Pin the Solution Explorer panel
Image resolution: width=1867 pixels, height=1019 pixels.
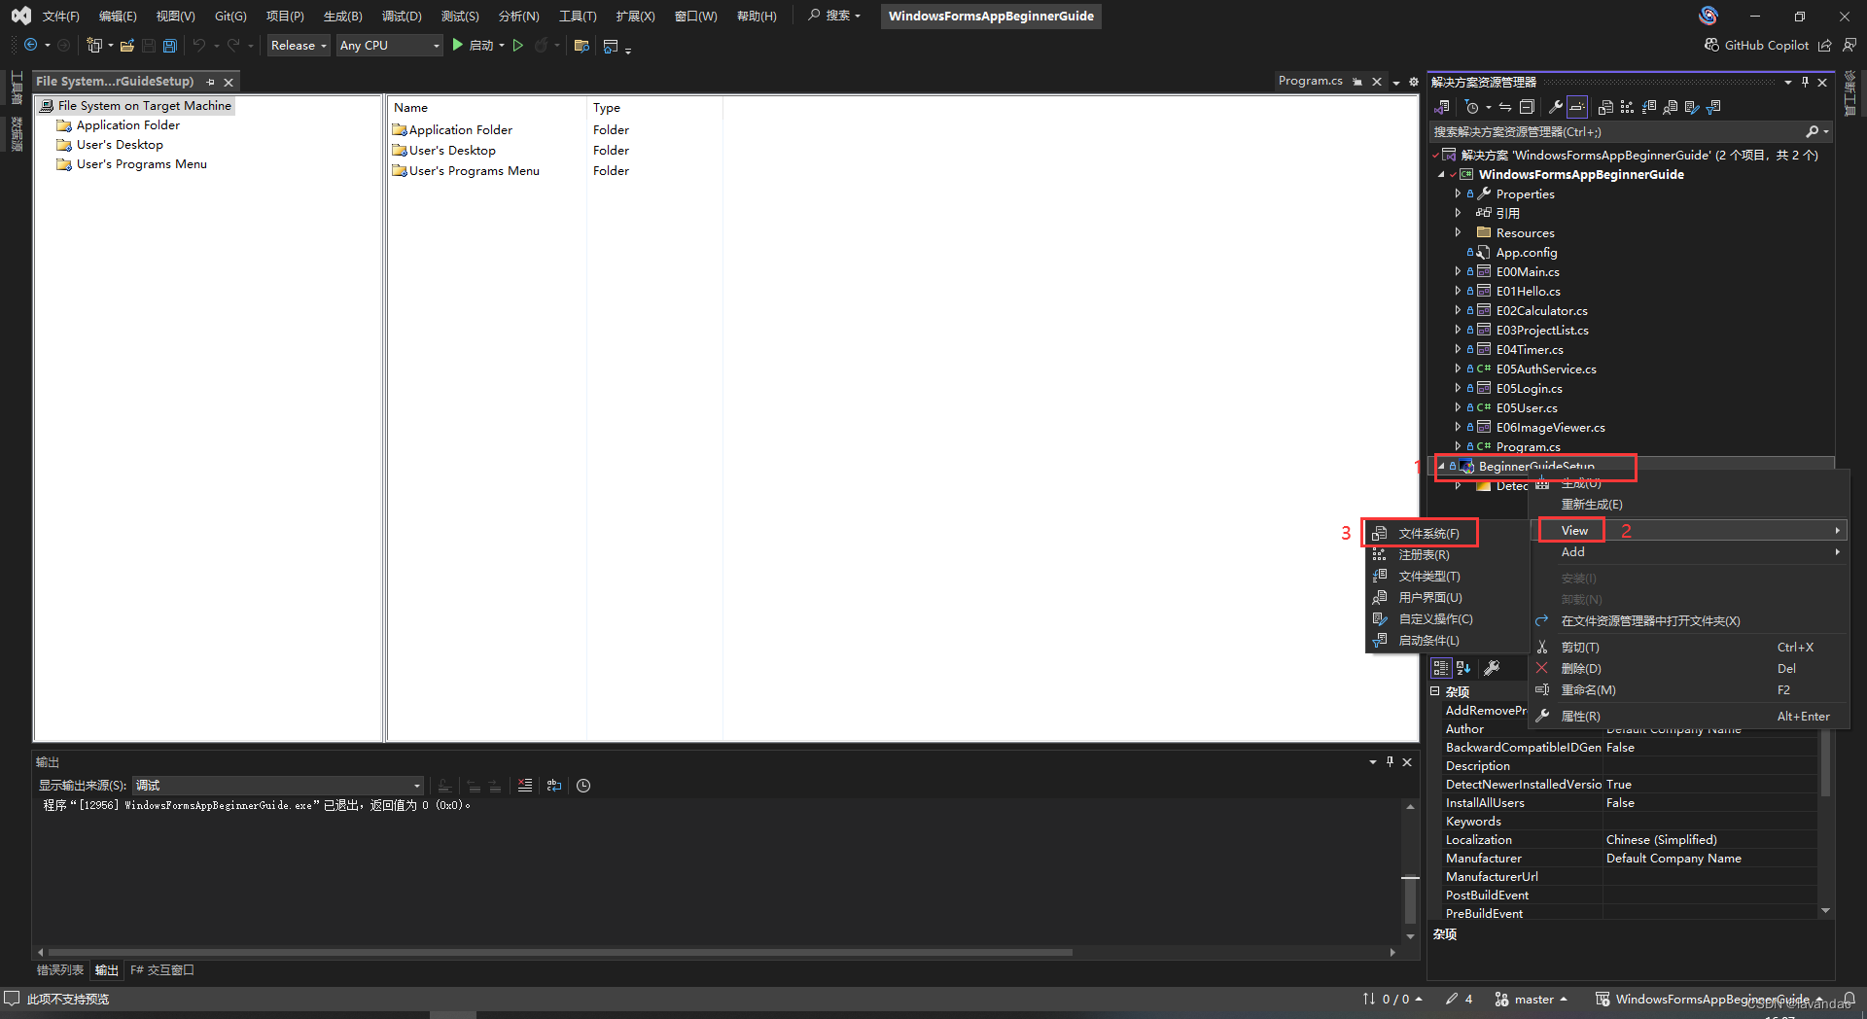[1805, 83]
